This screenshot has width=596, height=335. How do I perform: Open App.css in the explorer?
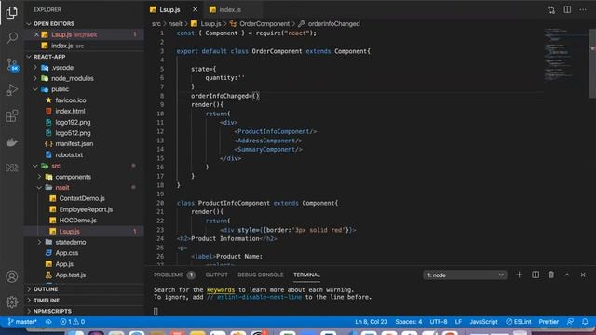coord(67,253)
